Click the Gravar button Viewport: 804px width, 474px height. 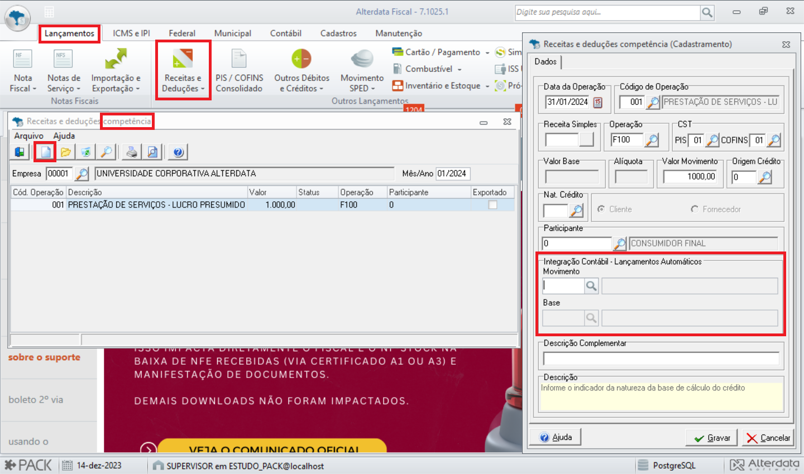point(712,438)
